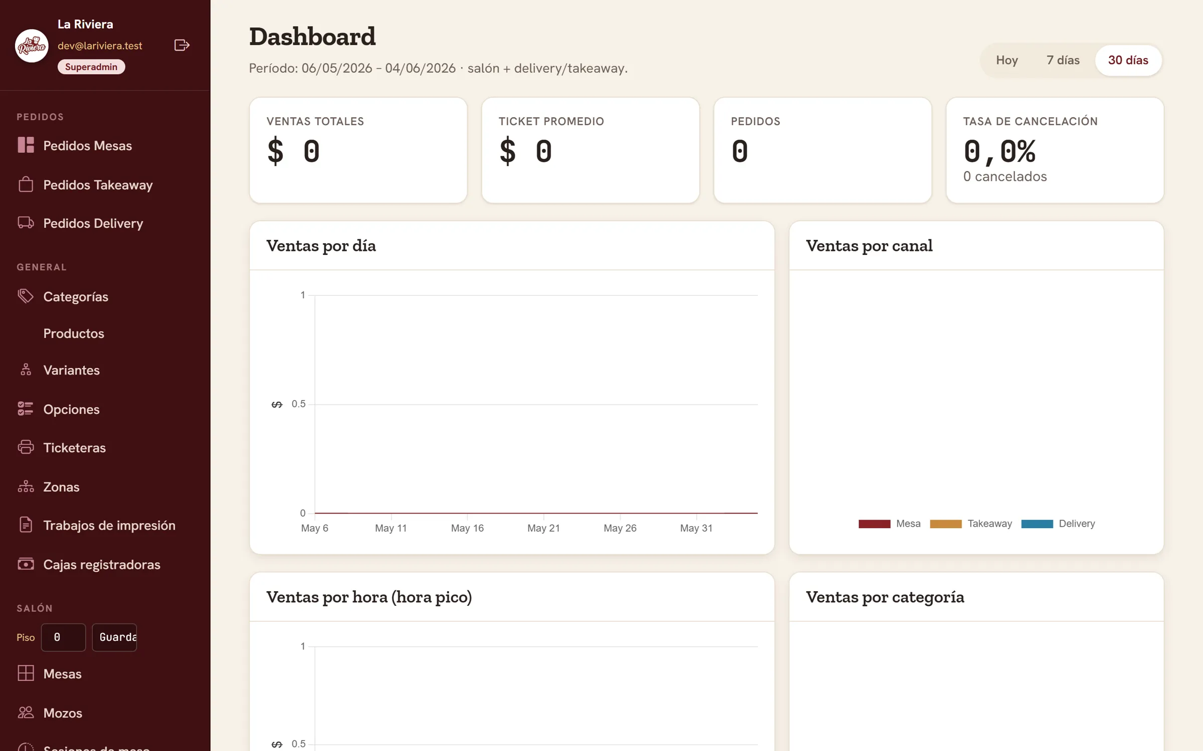Select the 30 días period

(1128, 60)
